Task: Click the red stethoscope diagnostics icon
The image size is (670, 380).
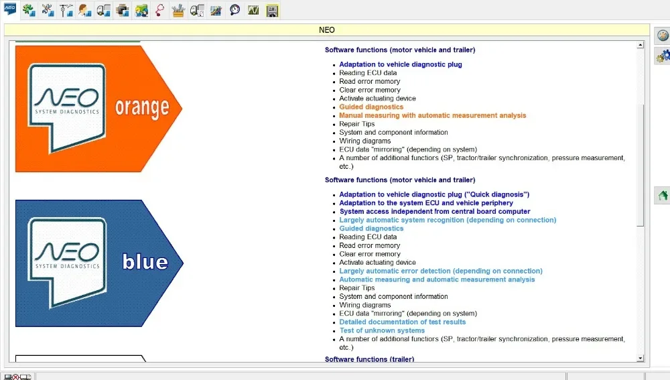Action: (160, 10)
